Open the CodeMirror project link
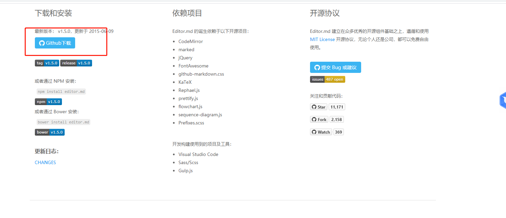This screenshot has height=218, width=506. [191, 41]
